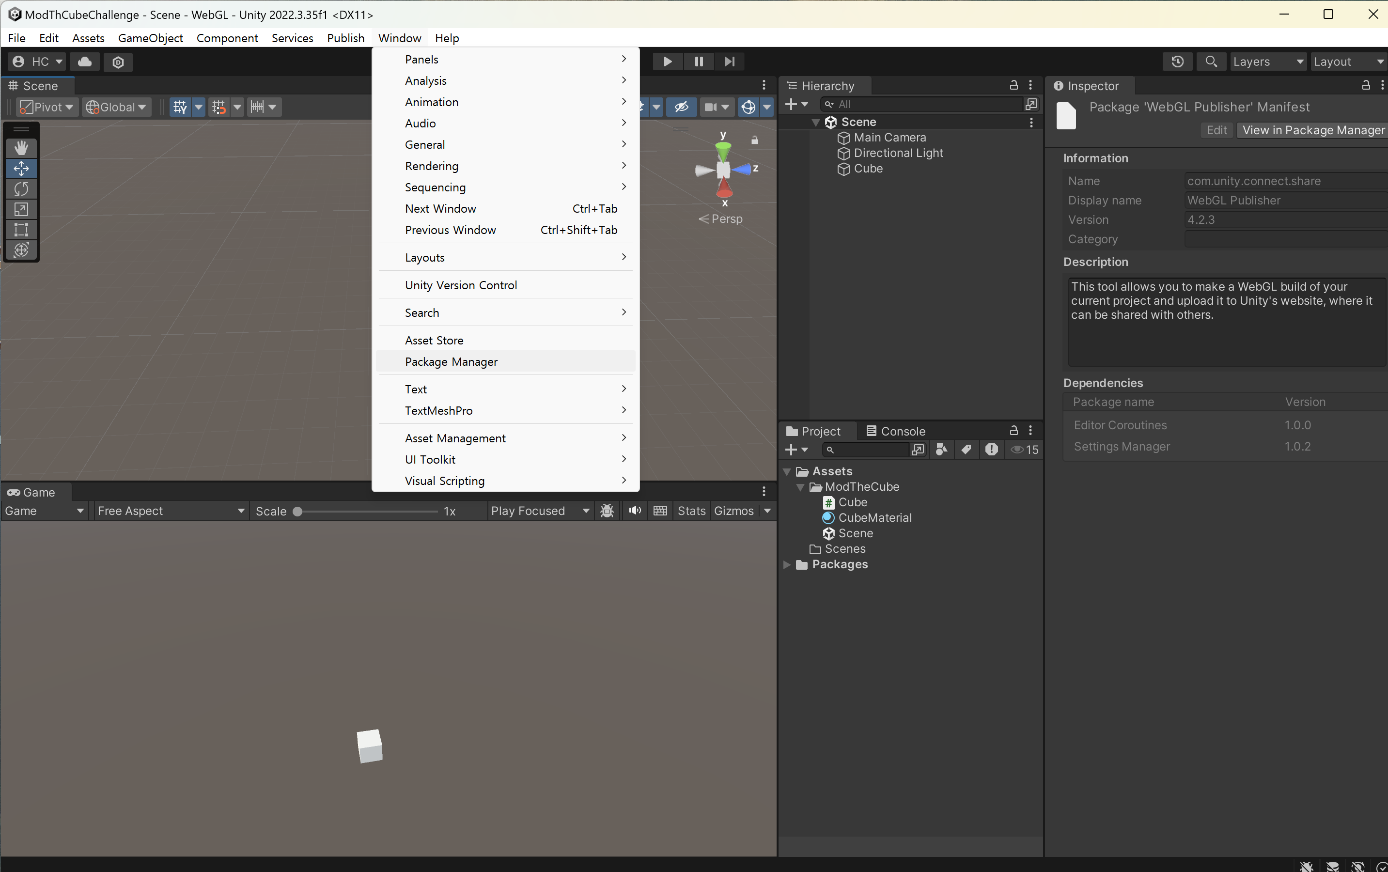The image size is (1388, 872).
Task: Open version control icon beside cloud
Action: pyautogui.click(x=118, y=62)
